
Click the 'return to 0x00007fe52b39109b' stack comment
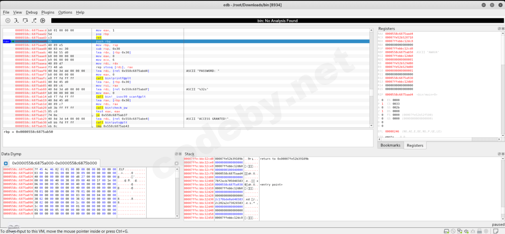click(284, 159)
